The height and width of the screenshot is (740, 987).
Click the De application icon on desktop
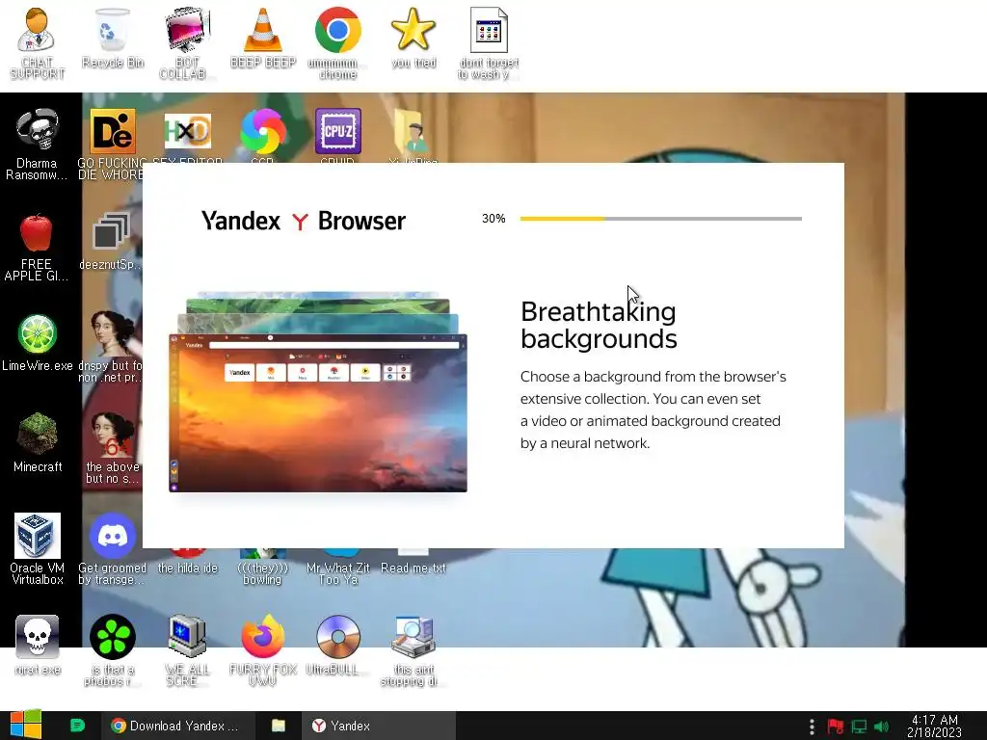click(112, 131)
